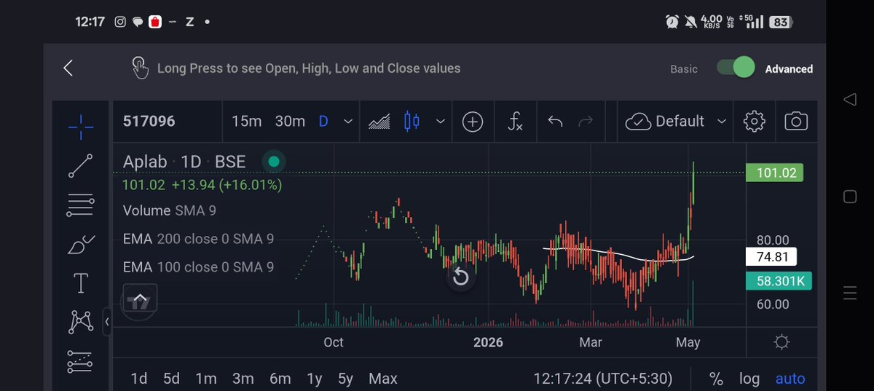874x391 pixels.
Task: Open the prediction and measurement tool
Action: [81, 361]
